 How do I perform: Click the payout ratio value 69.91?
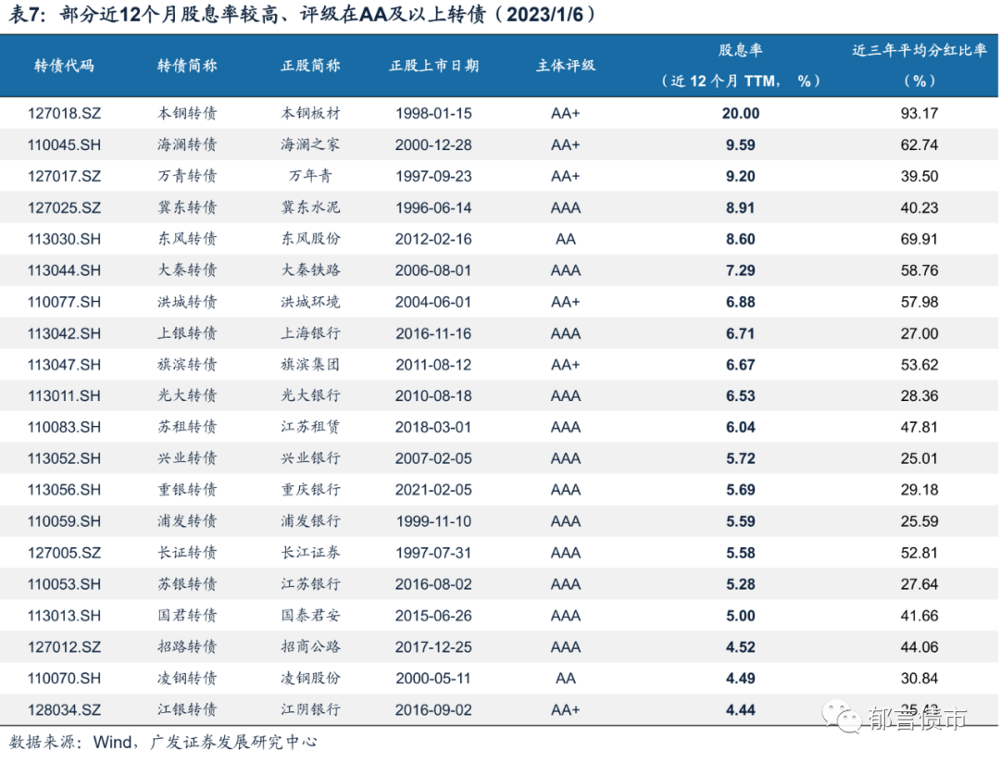(919, 239)
